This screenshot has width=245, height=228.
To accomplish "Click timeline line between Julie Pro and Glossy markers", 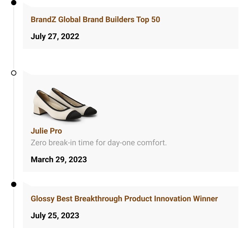I will click(x=14, y=130).
